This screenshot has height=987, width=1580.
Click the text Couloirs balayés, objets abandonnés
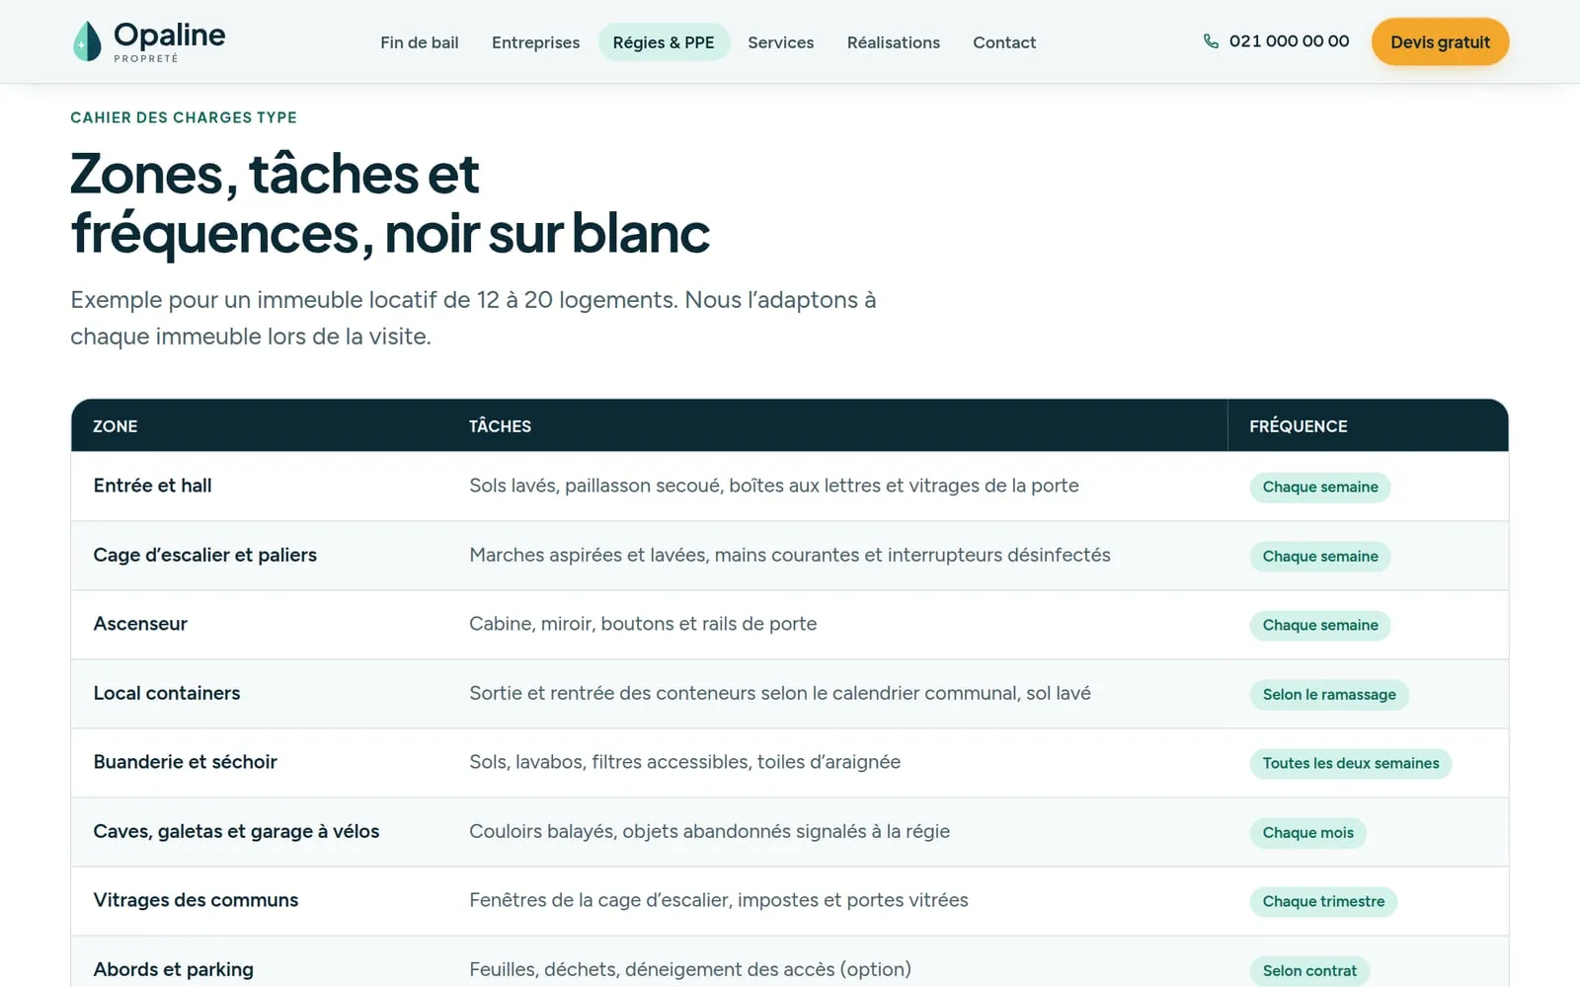coord(709,831)
